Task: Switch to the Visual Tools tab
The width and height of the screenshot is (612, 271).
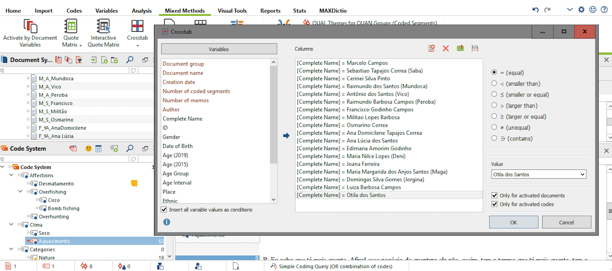Action: [x=232, y=11]
